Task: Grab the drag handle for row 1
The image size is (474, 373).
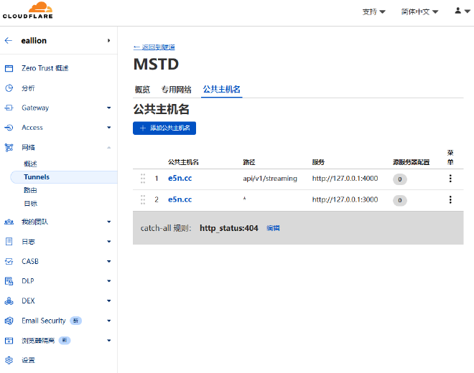Action: [x=143, y=179]
